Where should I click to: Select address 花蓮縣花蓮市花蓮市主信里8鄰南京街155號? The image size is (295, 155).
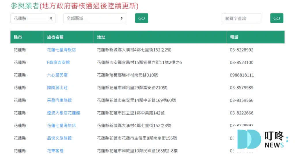pyautogui.click(x=137, y=138)
